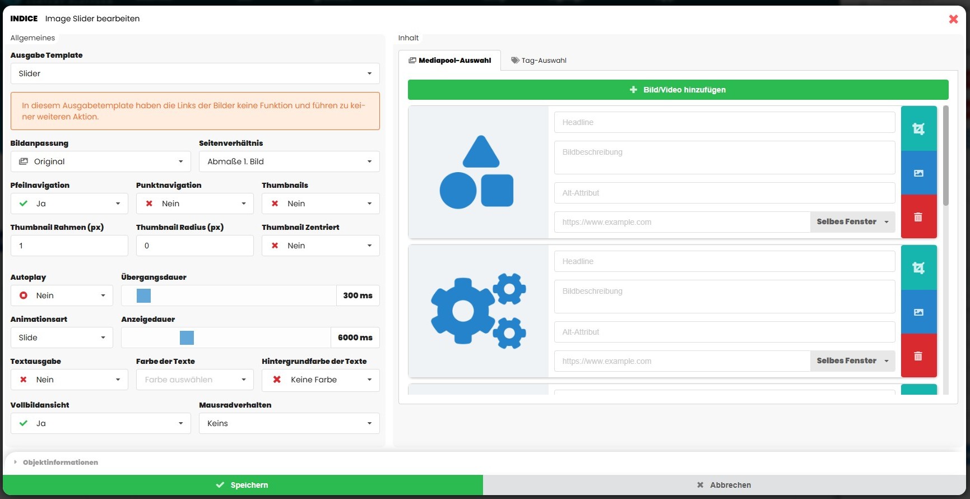Click blue image-replace icon of first image
The width and height of the screenshot is (970, 499).
tap(918, 173)
